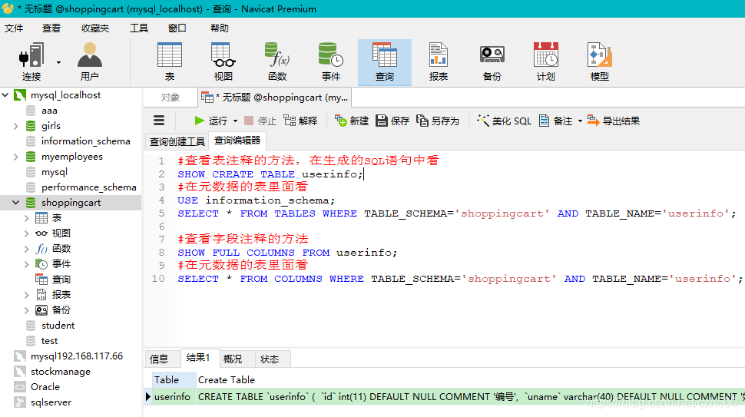Viewport: 745px width, 417px height.
Task: Select the stockmanage connection in sidebar
Action: [x=60, y=372]
